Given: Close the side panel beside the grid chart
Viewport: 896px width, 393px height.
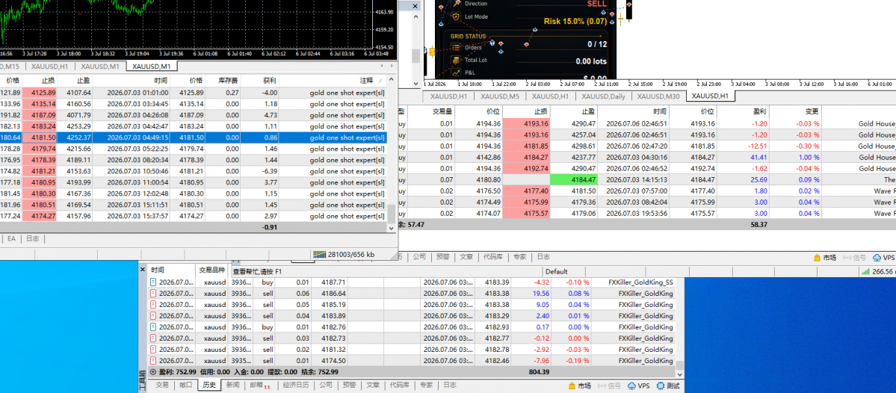Looking at the screenshot, I should click(x=416, y=4).
